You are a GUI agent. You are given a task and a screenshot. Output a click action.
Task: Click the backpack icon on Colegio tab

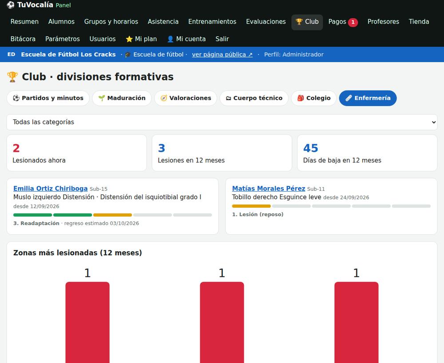pyautogui.click(x=301, y=98)
